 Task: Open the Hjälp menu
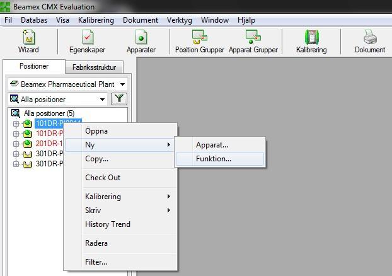[x=246, y=20]
